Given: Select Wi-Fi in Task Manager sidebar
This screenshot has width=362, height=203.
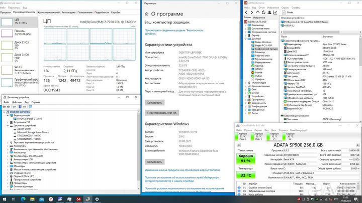Looking at the screenshot, I should pyautogui.click(x=19, y=70).
